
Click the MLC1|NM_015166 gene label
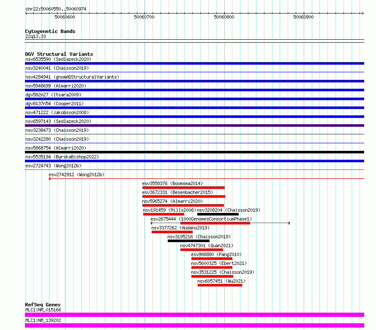tap(43, 310)
